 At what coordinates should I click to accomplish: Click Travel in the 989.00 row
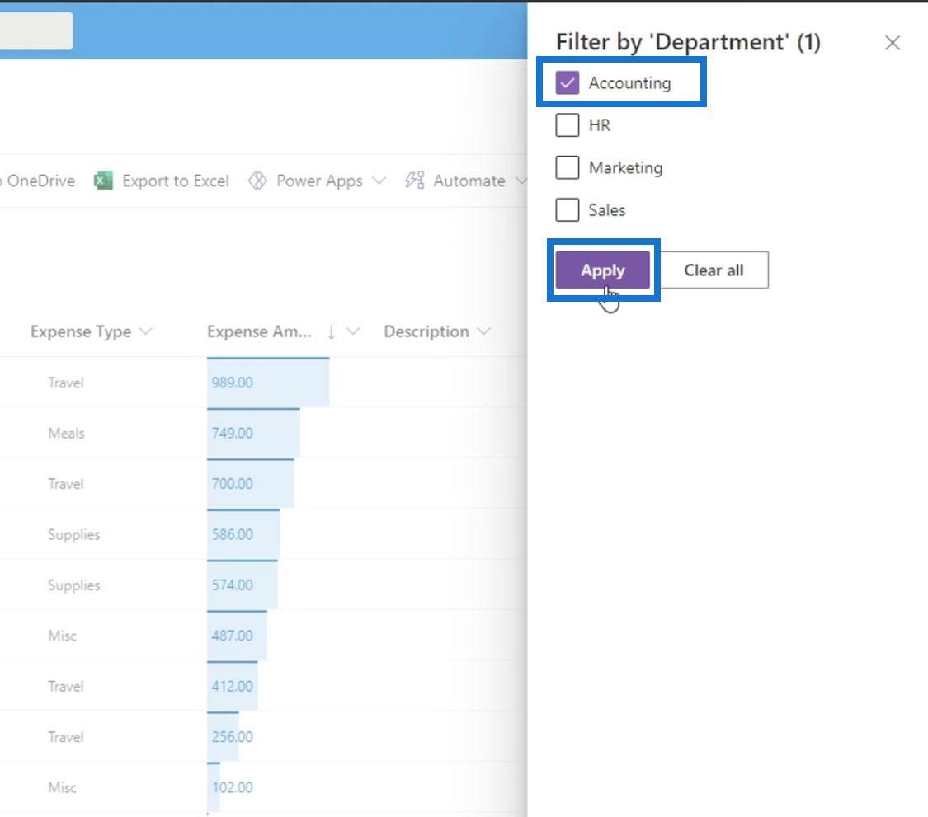coord(66,383)
